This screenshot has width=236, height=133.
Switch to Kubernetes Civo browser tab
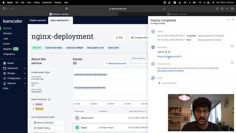[x=177, y=14]
